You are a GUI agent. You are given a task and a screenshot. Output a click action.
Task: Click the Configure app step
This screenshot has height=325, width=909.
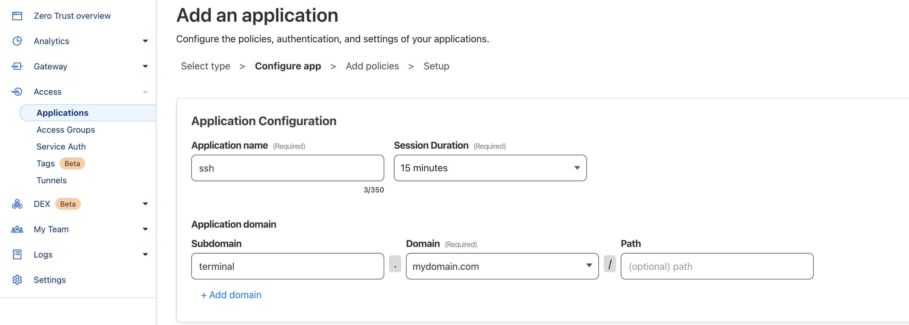click(288, 66)
